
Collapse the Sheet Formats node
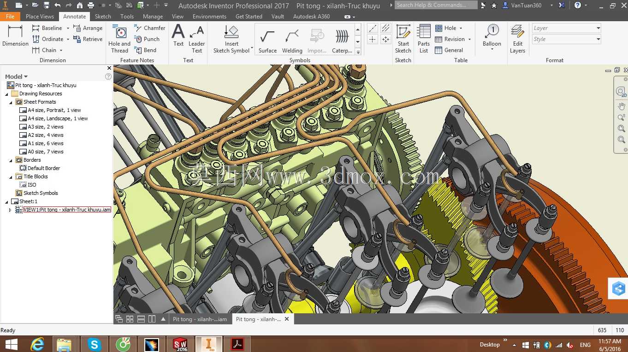click(11, 102)
